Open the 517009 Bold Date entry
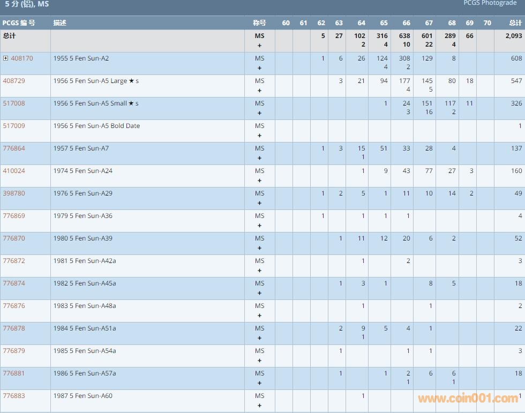Viewport: 525px width, 413px height. [x=14, y=126]
